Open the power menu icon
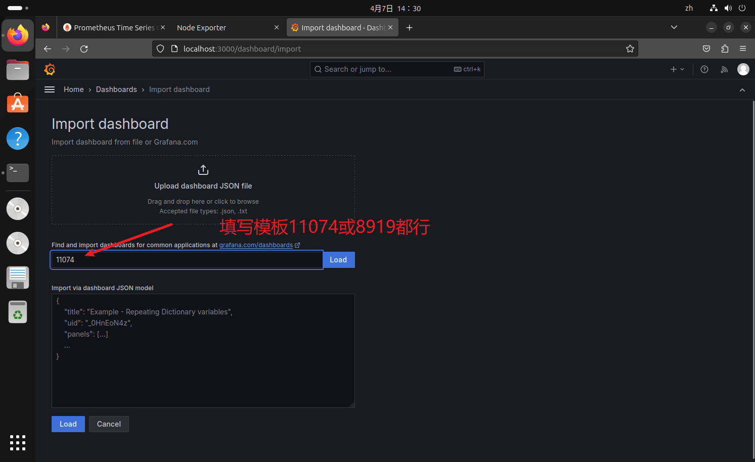 pyautogui.click(x=742, y=8)
